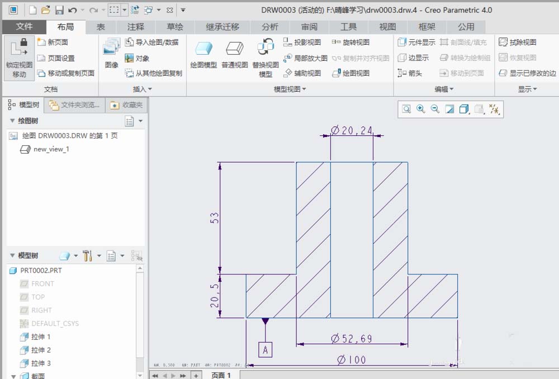This screenshot has height=379, width=559.
Task: Insert a Detailed View (局部放大图)
Action: [x=306, y=58]
